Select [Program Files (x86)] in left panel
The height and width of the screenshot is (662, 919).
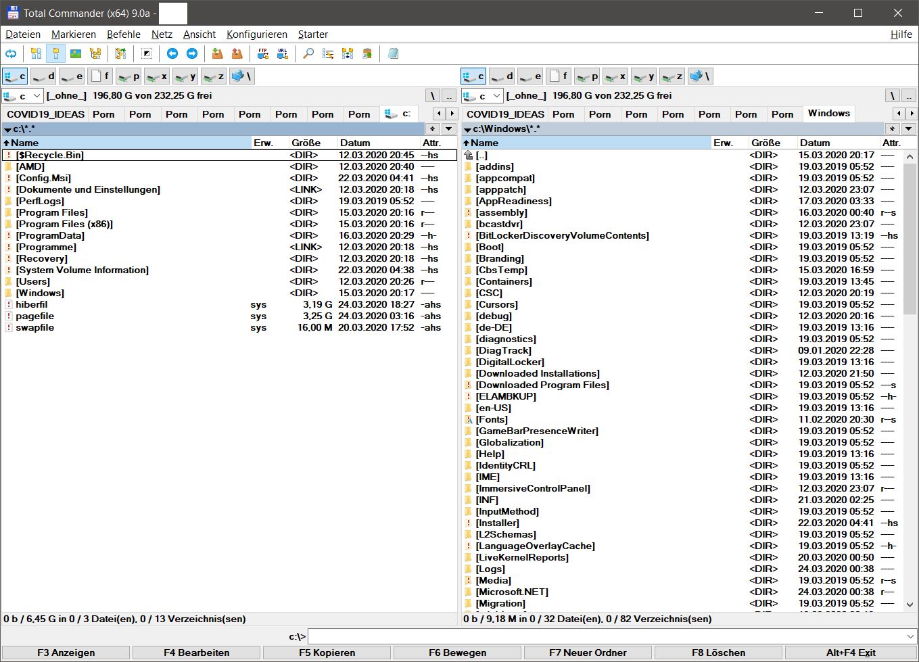coord(229,224)
